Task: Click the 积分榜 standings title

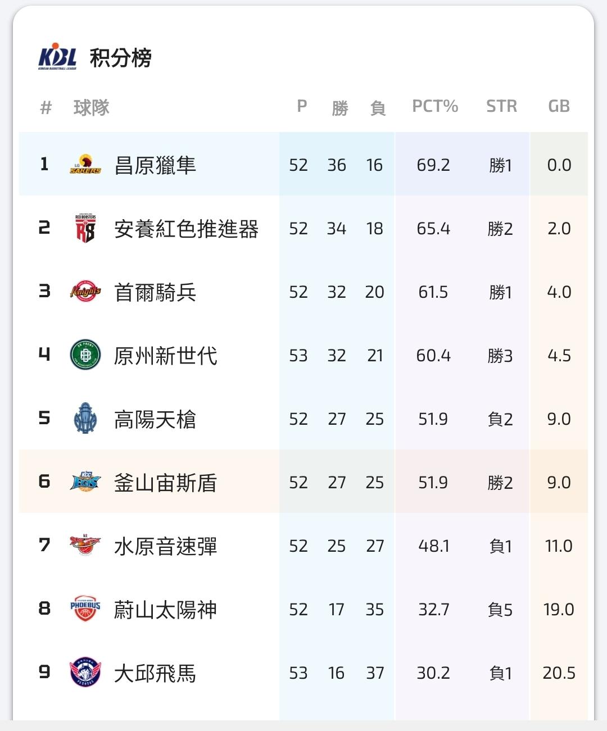Action: coord(120,58)
